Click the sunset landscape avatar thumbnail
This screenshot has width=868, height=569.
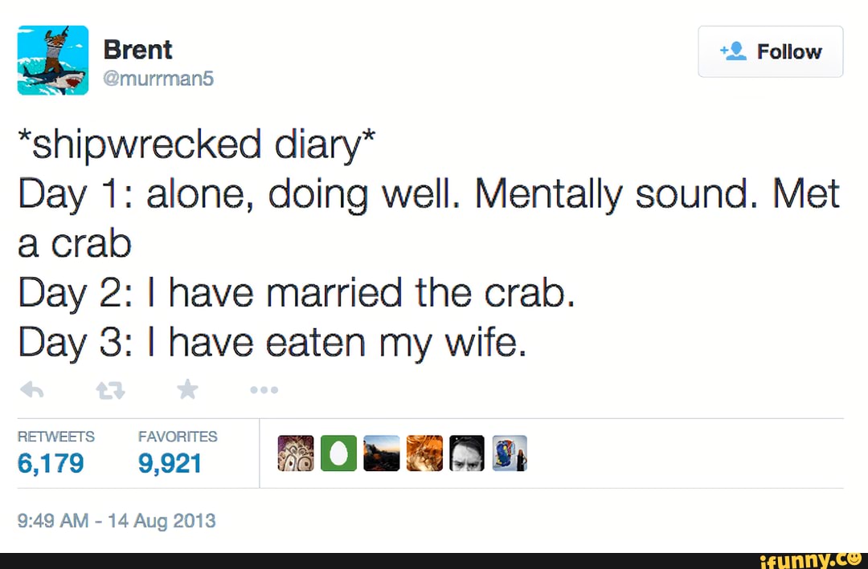click(382, 453)
